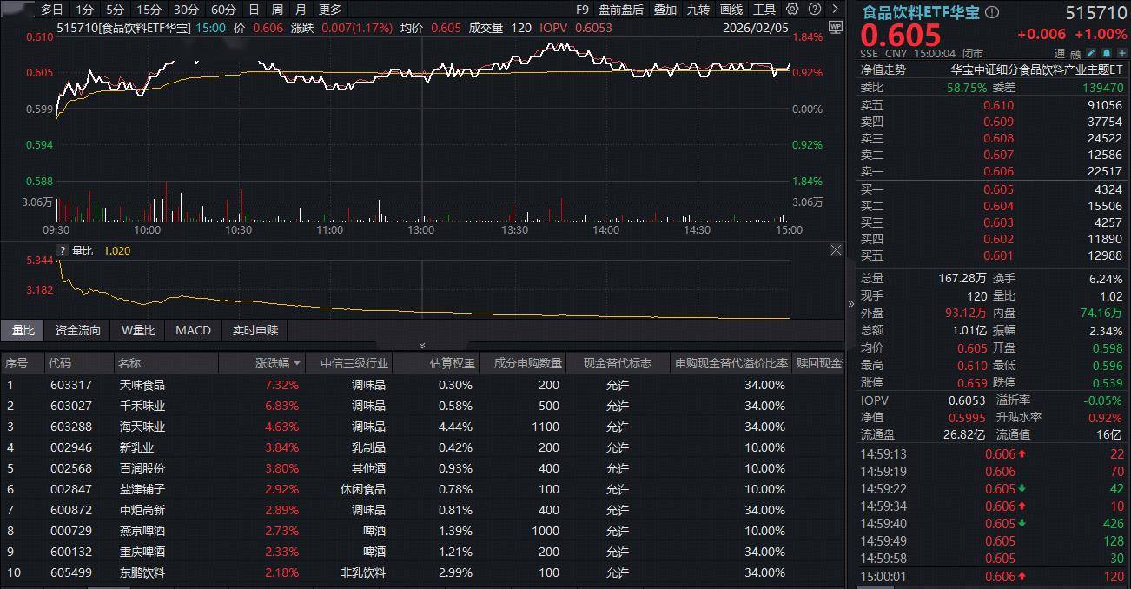
Task: Open chart settings gear icon
Action: click(791, 10)
